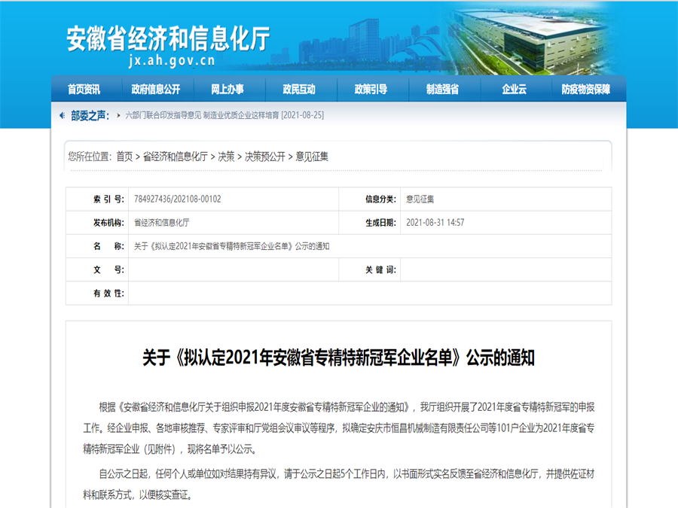The height and width of the screenshot is (508, 678).
Task: Click the 意见征集 breadcrumb link
Action: [312, 157]
